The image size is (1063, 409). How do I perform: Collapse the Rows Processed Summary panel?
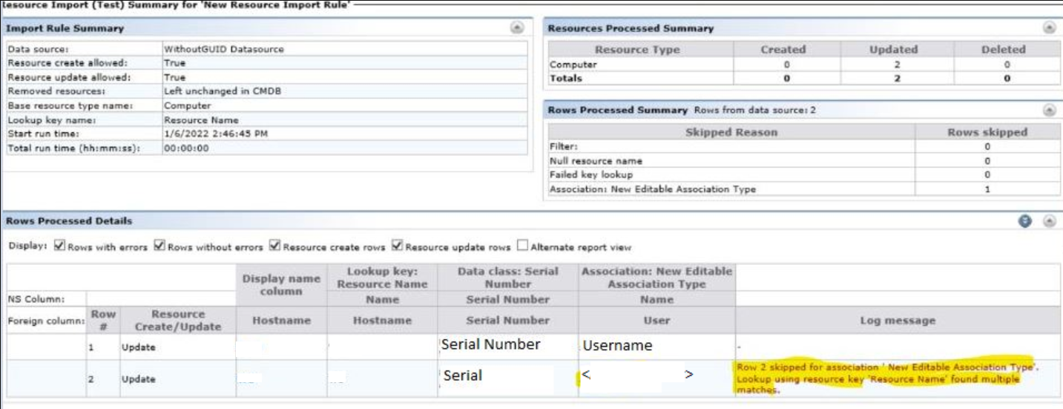(x=1050, y=110)
